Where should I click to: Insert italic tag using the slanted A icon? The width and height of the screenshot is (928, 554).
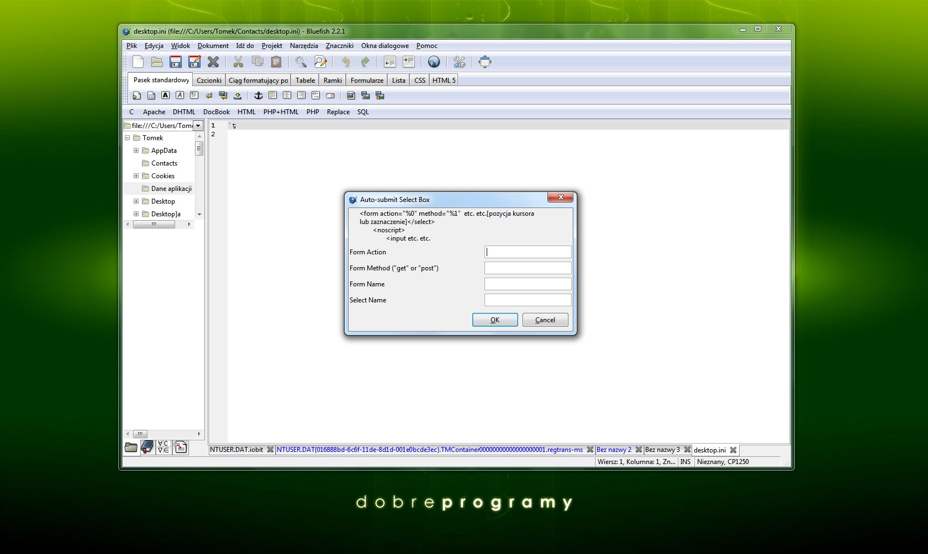(x=180, y=95)
